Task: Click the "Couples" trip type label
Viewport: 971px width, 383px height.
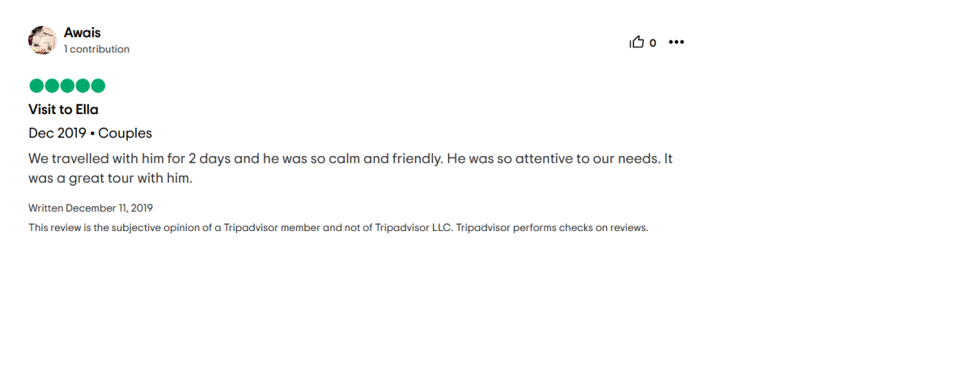Action: (125, 133)
